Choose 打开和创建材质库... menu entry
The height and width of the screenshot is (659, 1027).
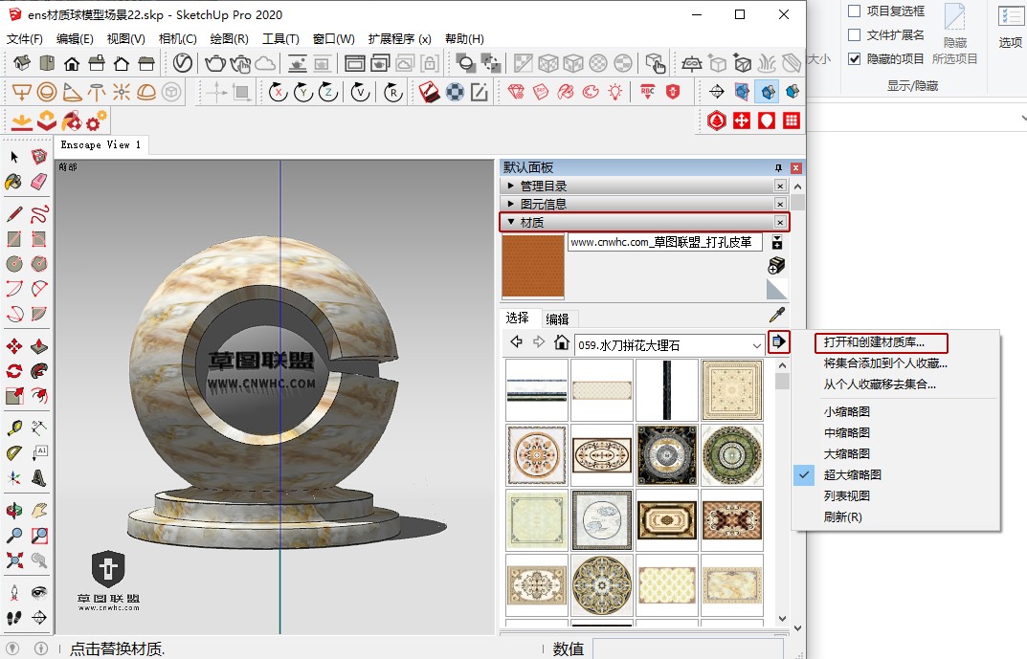pyautogui.click(x=874, y=342)
